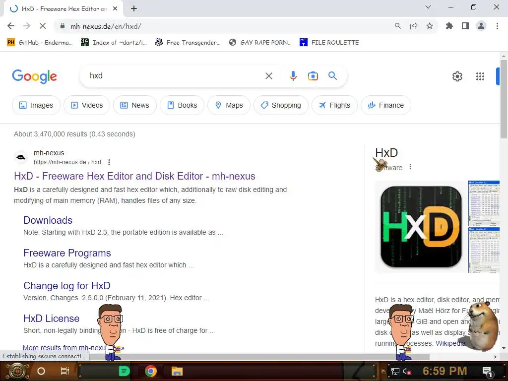Screen dimensions: 508x381
Task: Open the upper HxD screenshot thumbnail
Action: 484,203
